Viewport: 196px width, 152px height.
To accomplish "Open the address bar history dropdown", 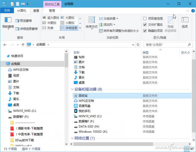I will pyautogui.click(x=133, y=45).
